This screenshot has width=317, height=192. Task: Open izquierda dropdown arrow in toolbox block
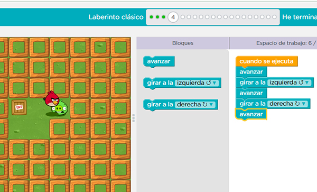click(x=215, y=83)
